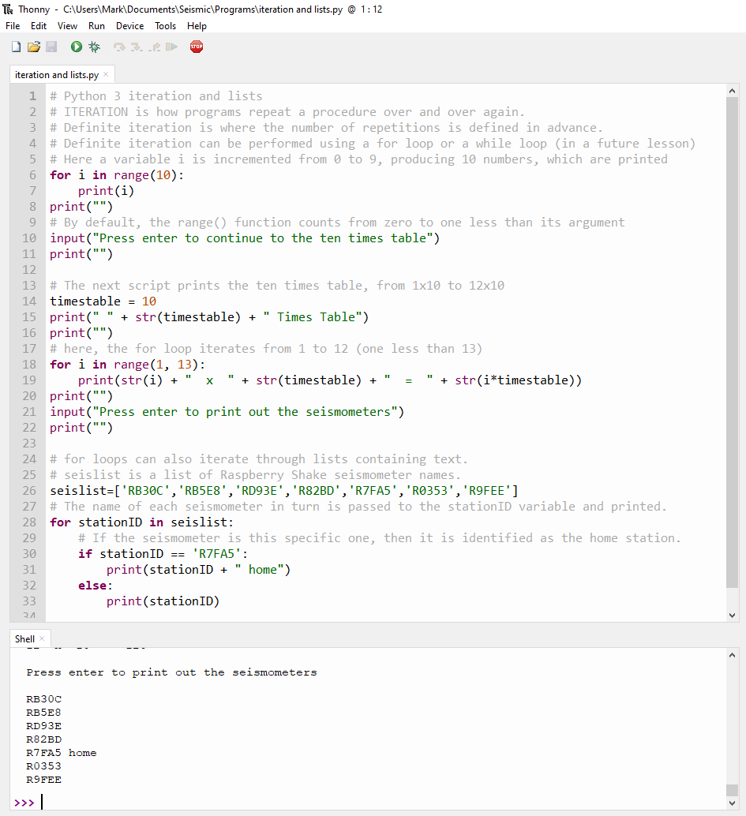Click Shell output 'RD93E'
The height and width of the screenshot is (816, 746).
tap(43, 726)
